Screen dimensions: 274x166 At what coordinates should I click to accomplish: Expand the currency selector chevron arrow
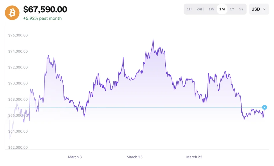(264, 9)
